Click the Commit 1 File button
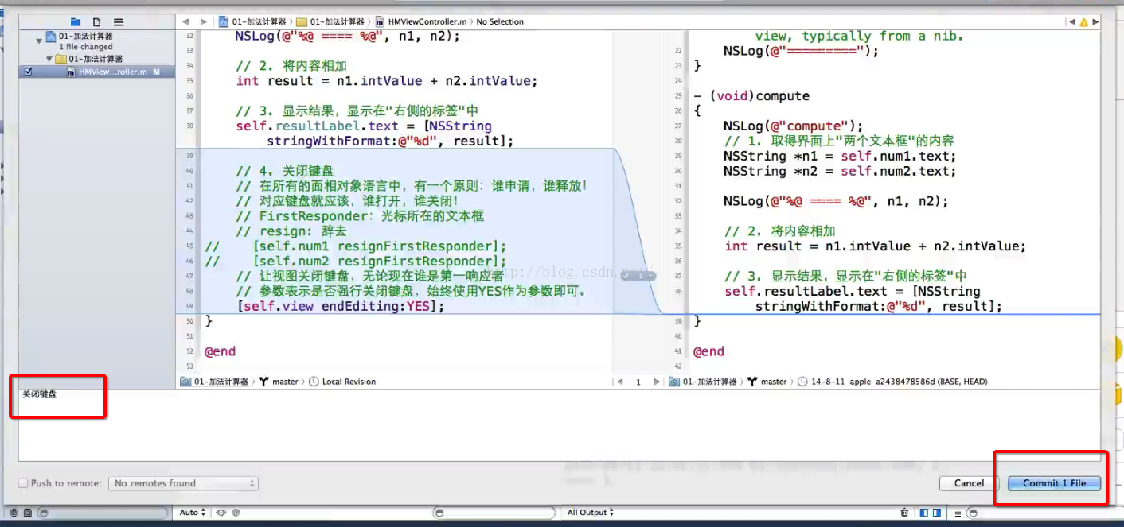1124x527 pixels. [x=1054, y=483]
